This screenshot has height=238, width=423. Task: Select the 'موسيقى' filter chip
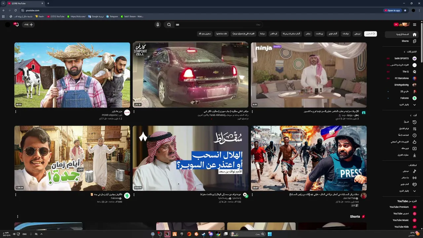pos(357,34)
